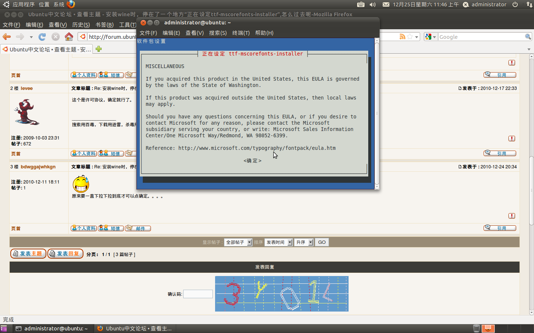Go back with Firefox back arrow

pyautogui.click(x=7, y=37)
